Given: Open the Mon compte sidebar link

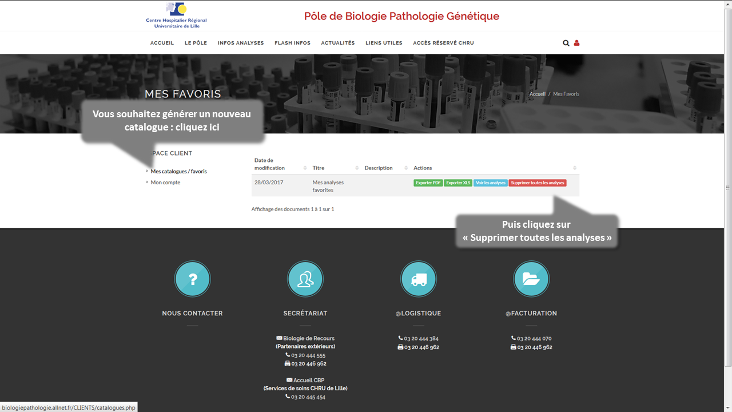Looking at the screenshot, I should pos(165,183).
